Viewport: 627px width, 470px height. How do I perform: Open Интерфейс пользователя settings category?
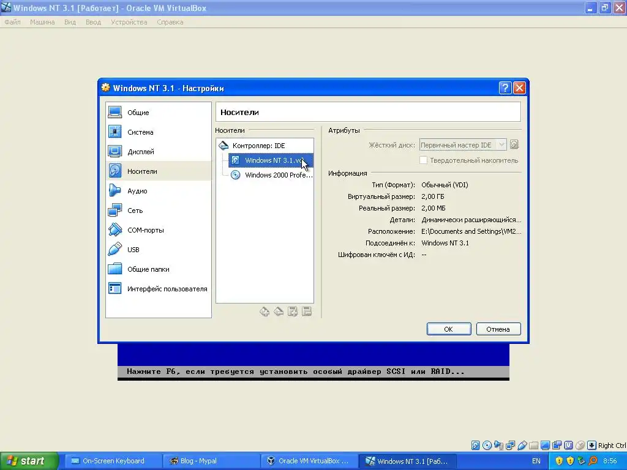click(159, 289)
